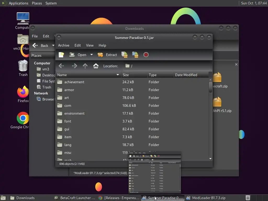Open the Places menu in top panel

37,3
